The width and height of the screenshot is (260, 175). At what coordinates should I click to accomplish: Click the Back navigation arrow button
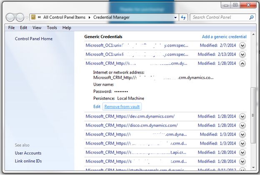click(10, 17)
